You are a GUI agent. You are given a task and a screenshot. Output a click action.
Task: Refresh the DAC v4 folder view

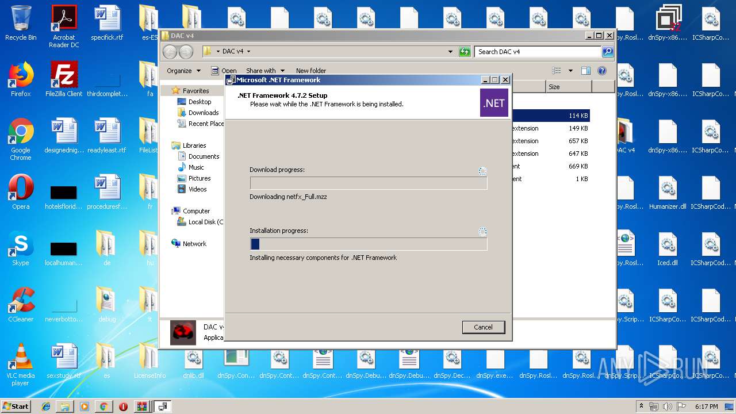pos(465,52)
